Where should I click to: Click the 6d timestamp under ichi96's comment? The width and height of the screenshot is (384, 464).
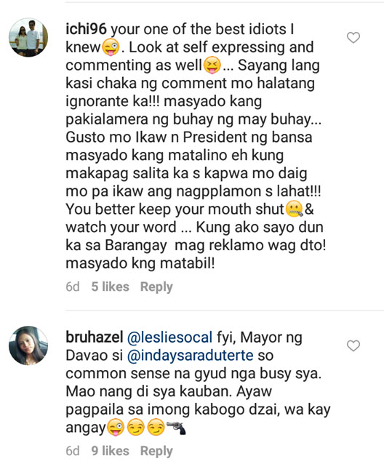tap(73, 287)
